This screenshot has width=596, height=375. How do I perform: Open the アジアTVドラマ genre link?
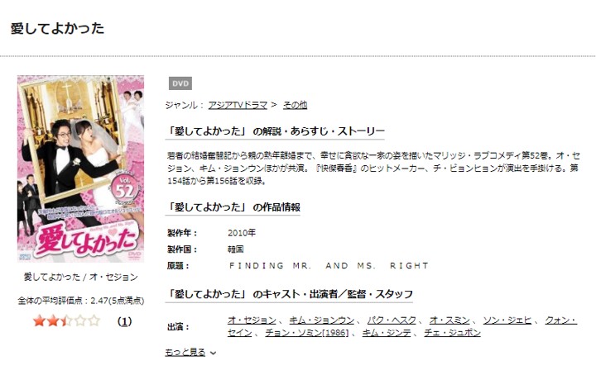pyautogui.click(x=238, y=105)
